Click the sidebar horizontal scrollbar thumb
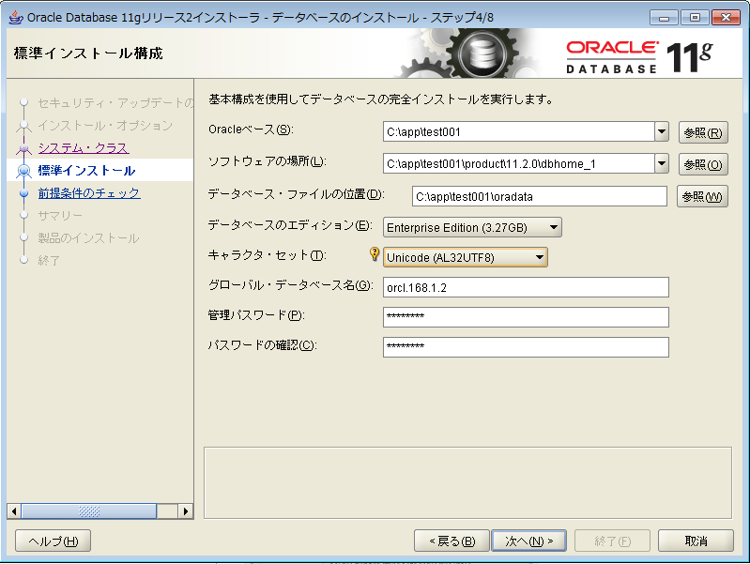This screenshot has height=564, width=750. pyautogui.click(x=89, y=511)
